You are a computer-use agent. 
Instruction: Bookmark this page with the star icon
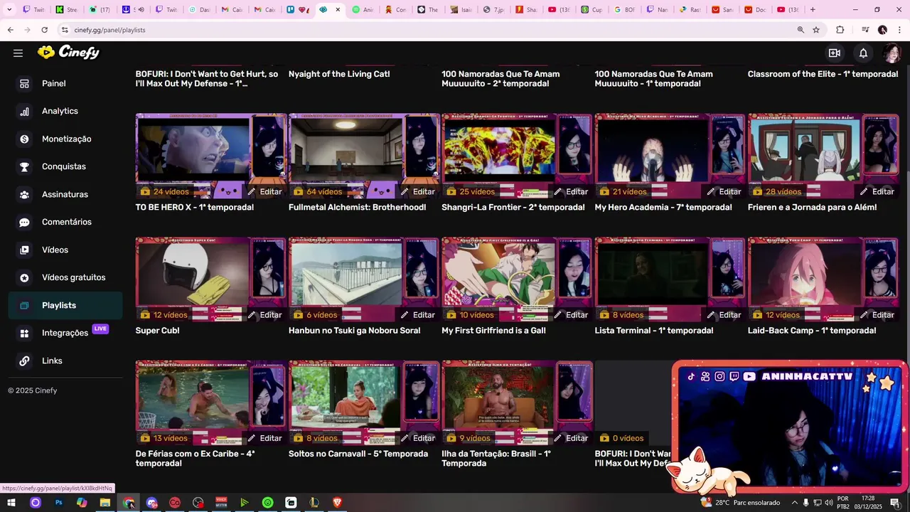tap(816, 30)
